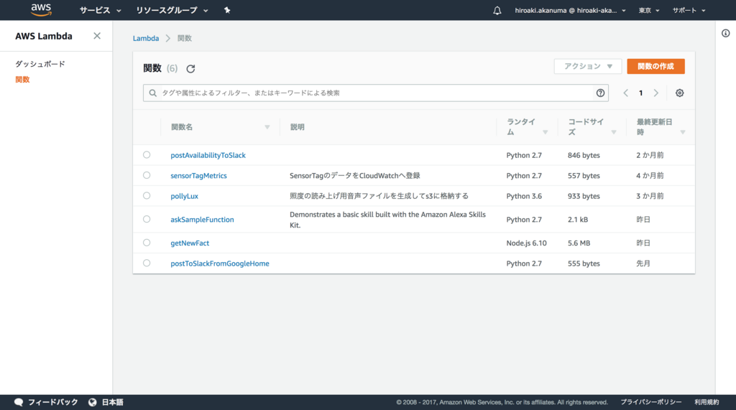The width and height of the screenshot is (736, 410).
Task: Click the Lambda breadcrumb link
Action: pyautogui.click(x=145, y=39)
